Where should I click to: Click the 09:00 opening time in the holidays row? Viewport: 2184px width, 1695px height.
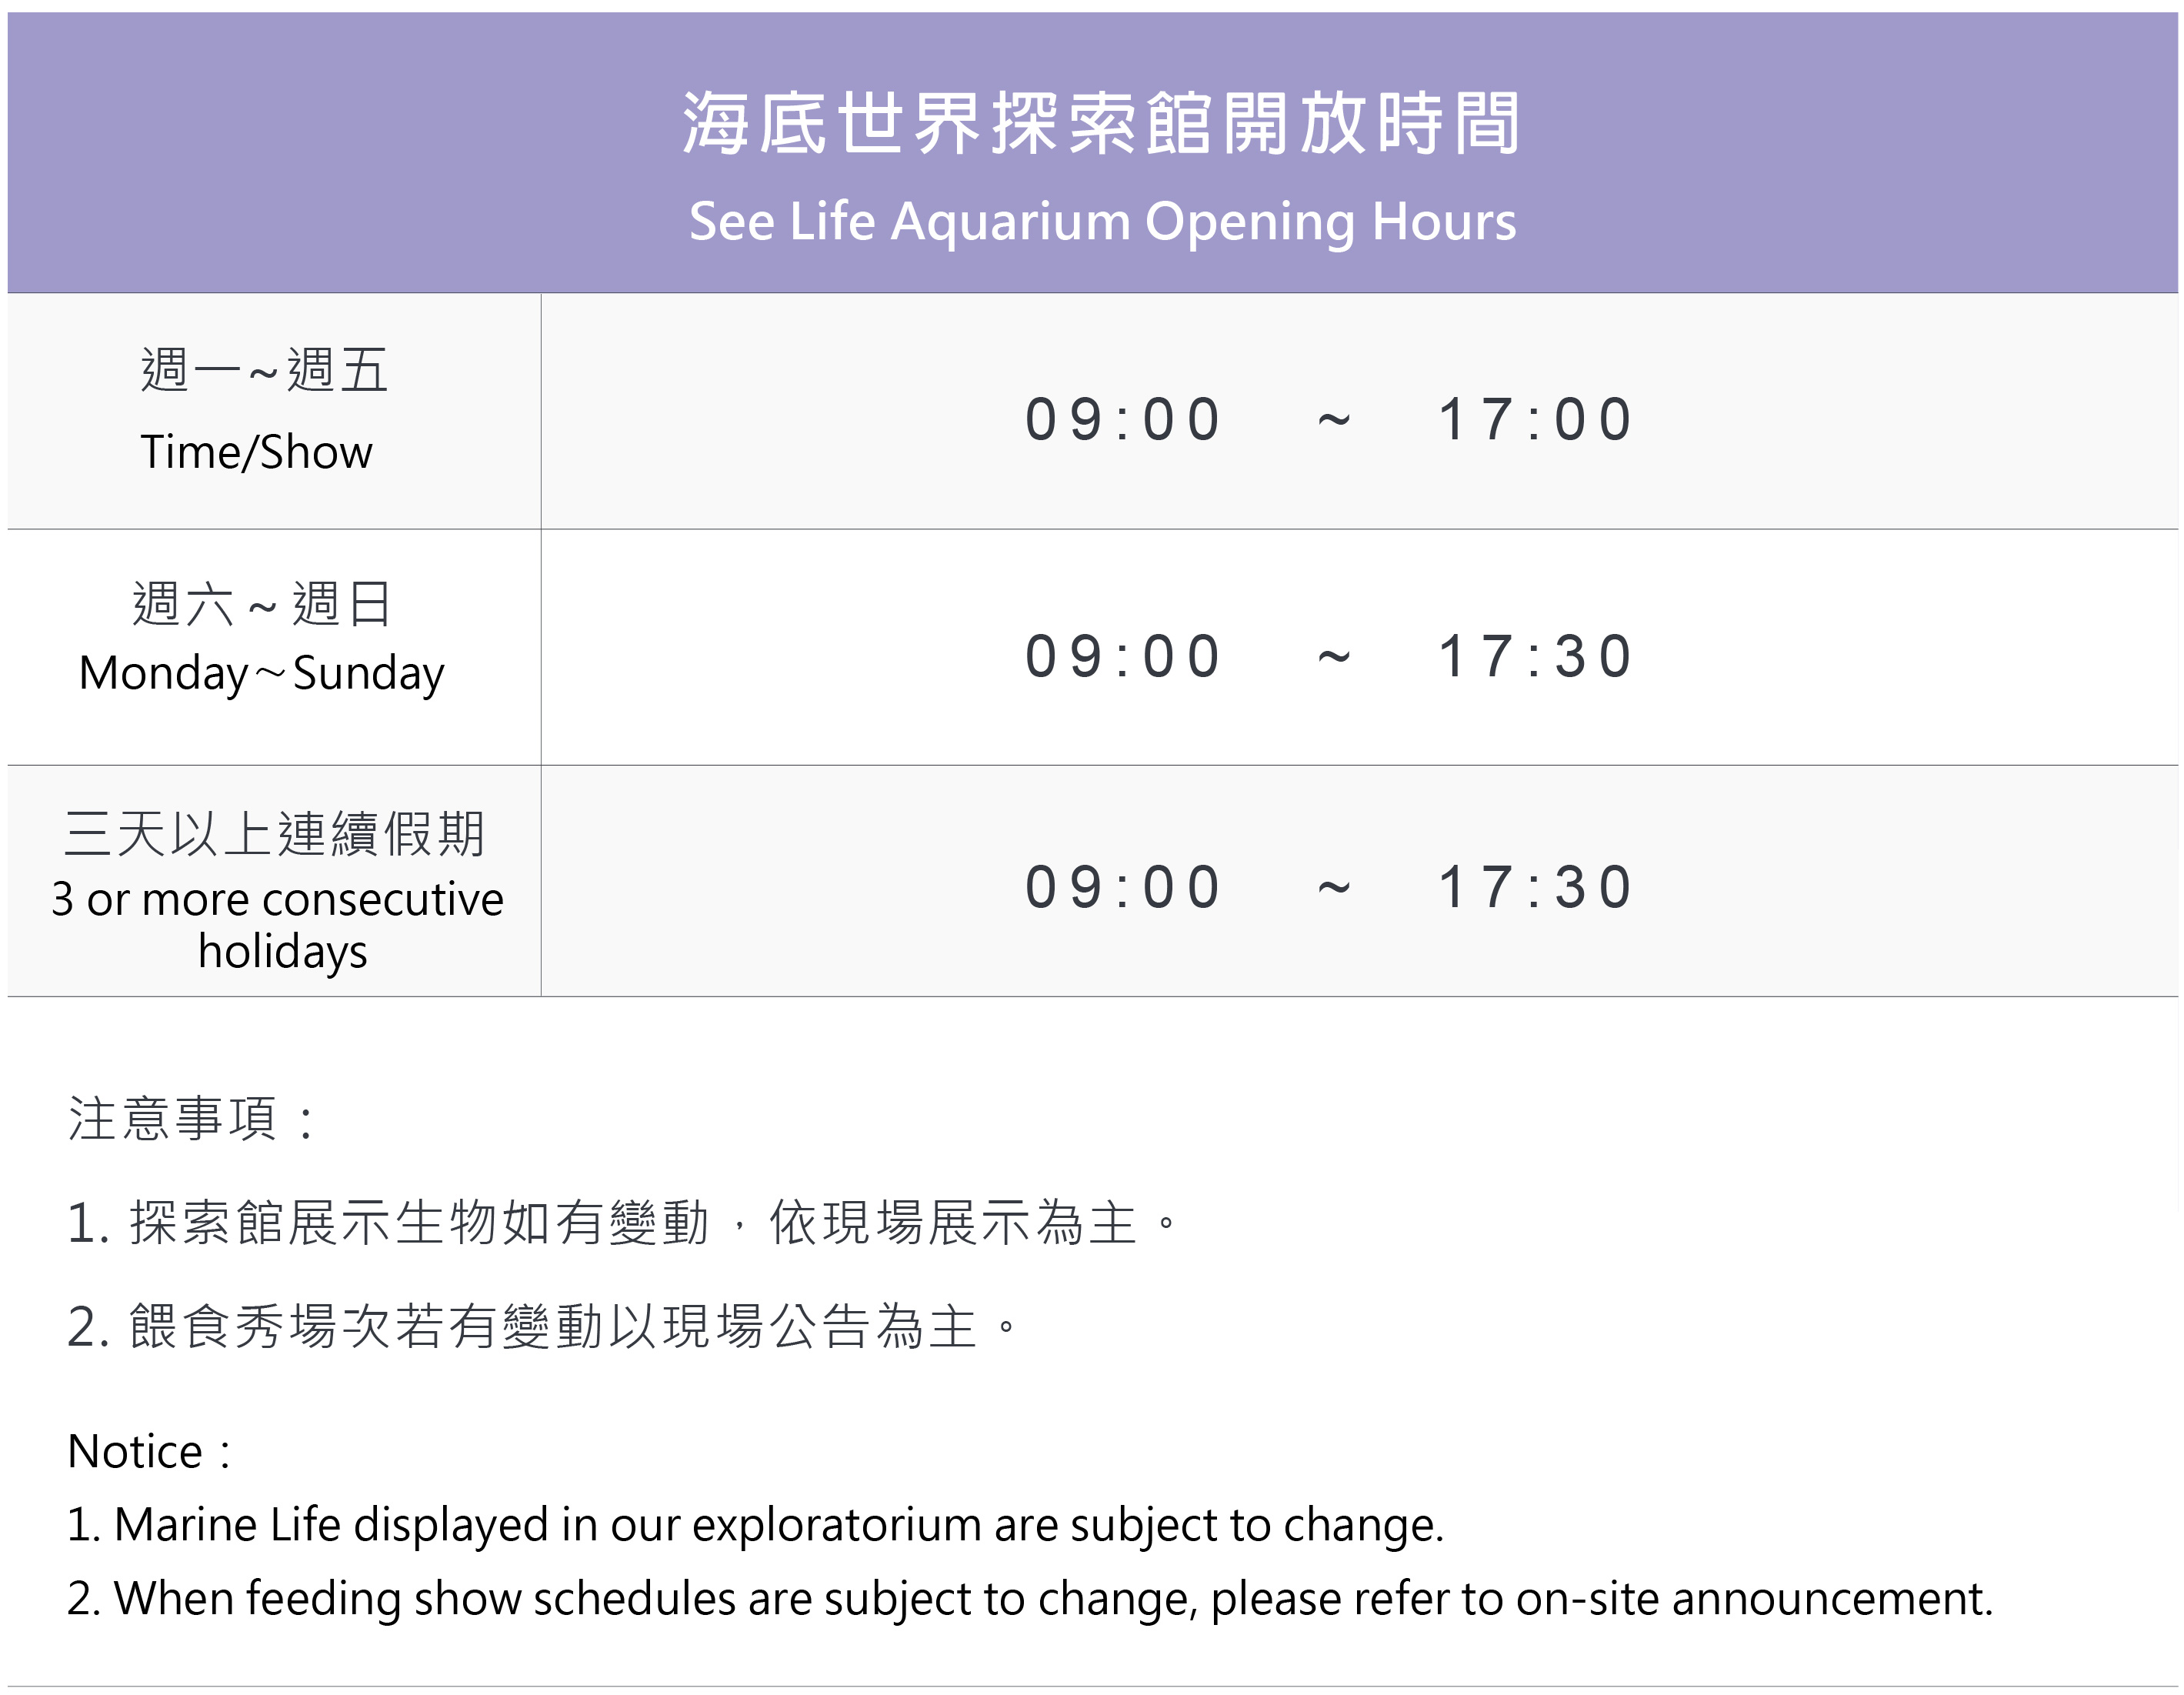pos(1123,887)
